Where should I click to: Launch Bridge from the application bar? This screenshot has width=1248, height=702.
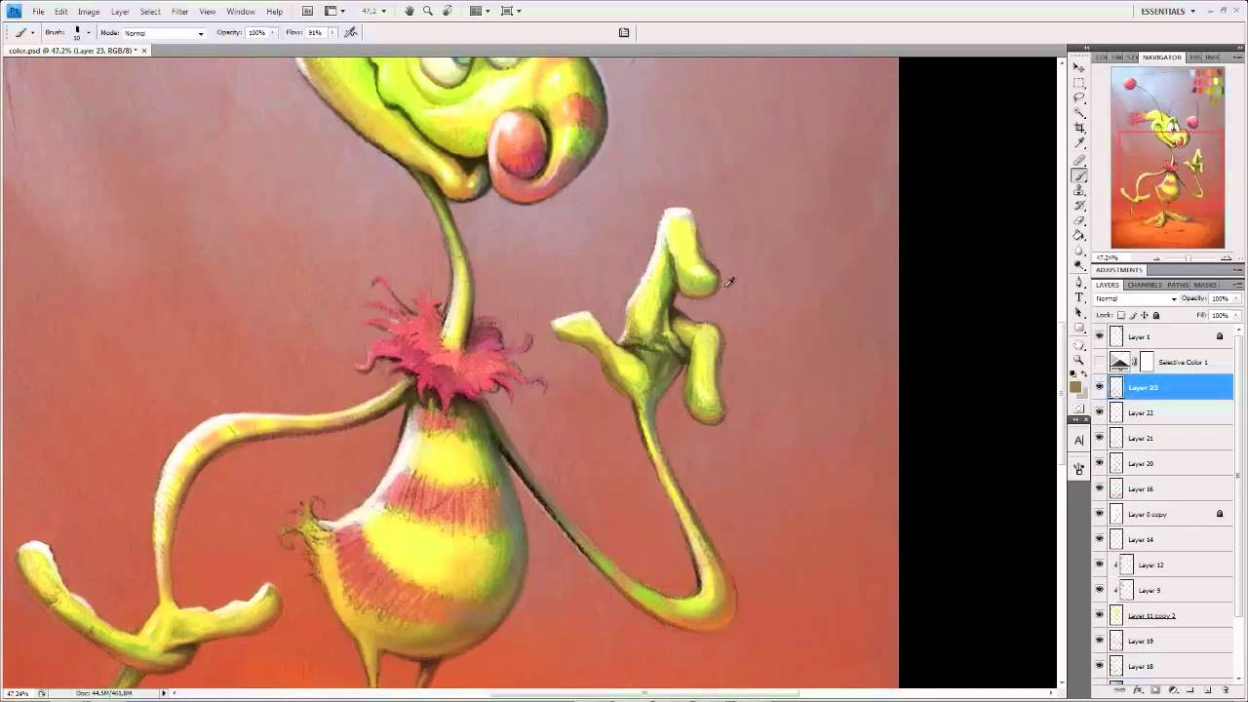tap(307, 11)
